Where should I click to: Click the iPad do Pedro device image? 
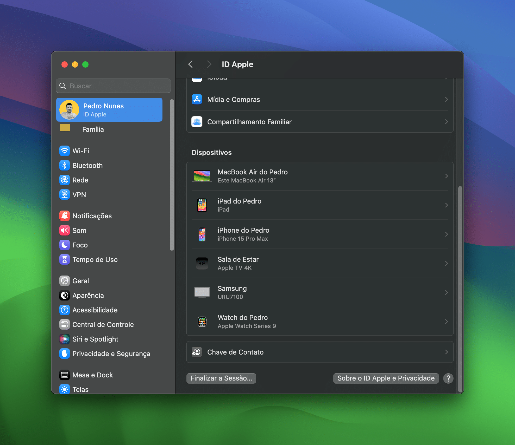202,205
